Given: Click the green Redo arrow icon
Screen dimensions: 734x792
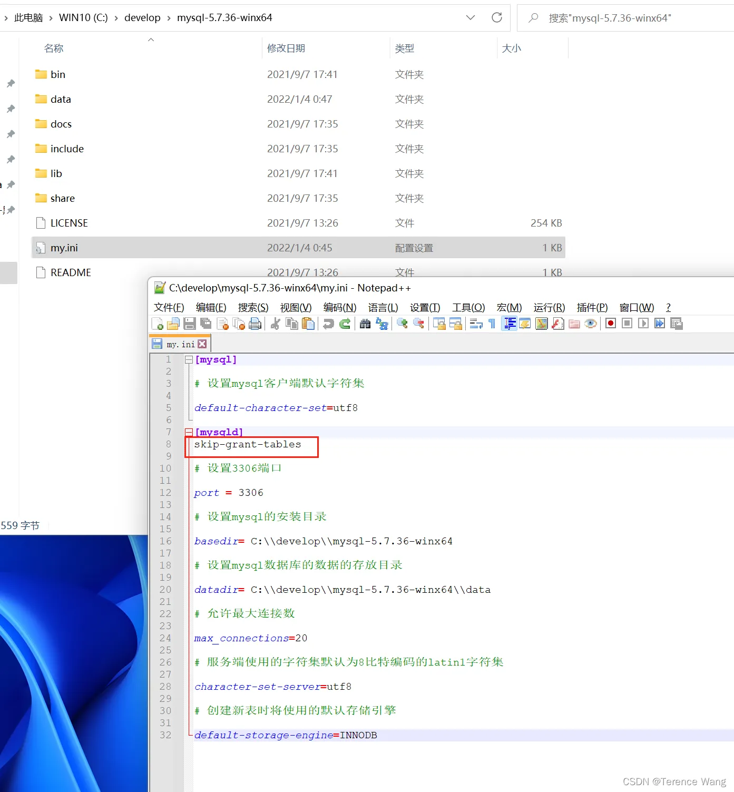Looking at the screenshot, I should coord(345,324).
